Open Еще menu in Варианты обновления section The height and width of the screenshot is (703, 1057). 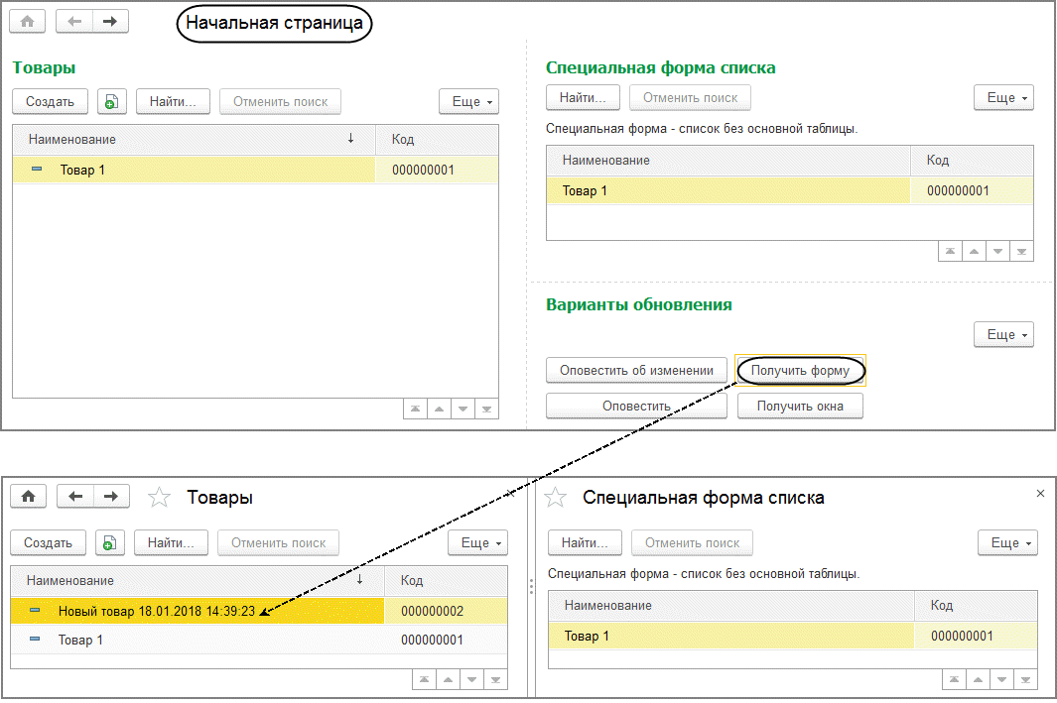(x=1003, y=335)
